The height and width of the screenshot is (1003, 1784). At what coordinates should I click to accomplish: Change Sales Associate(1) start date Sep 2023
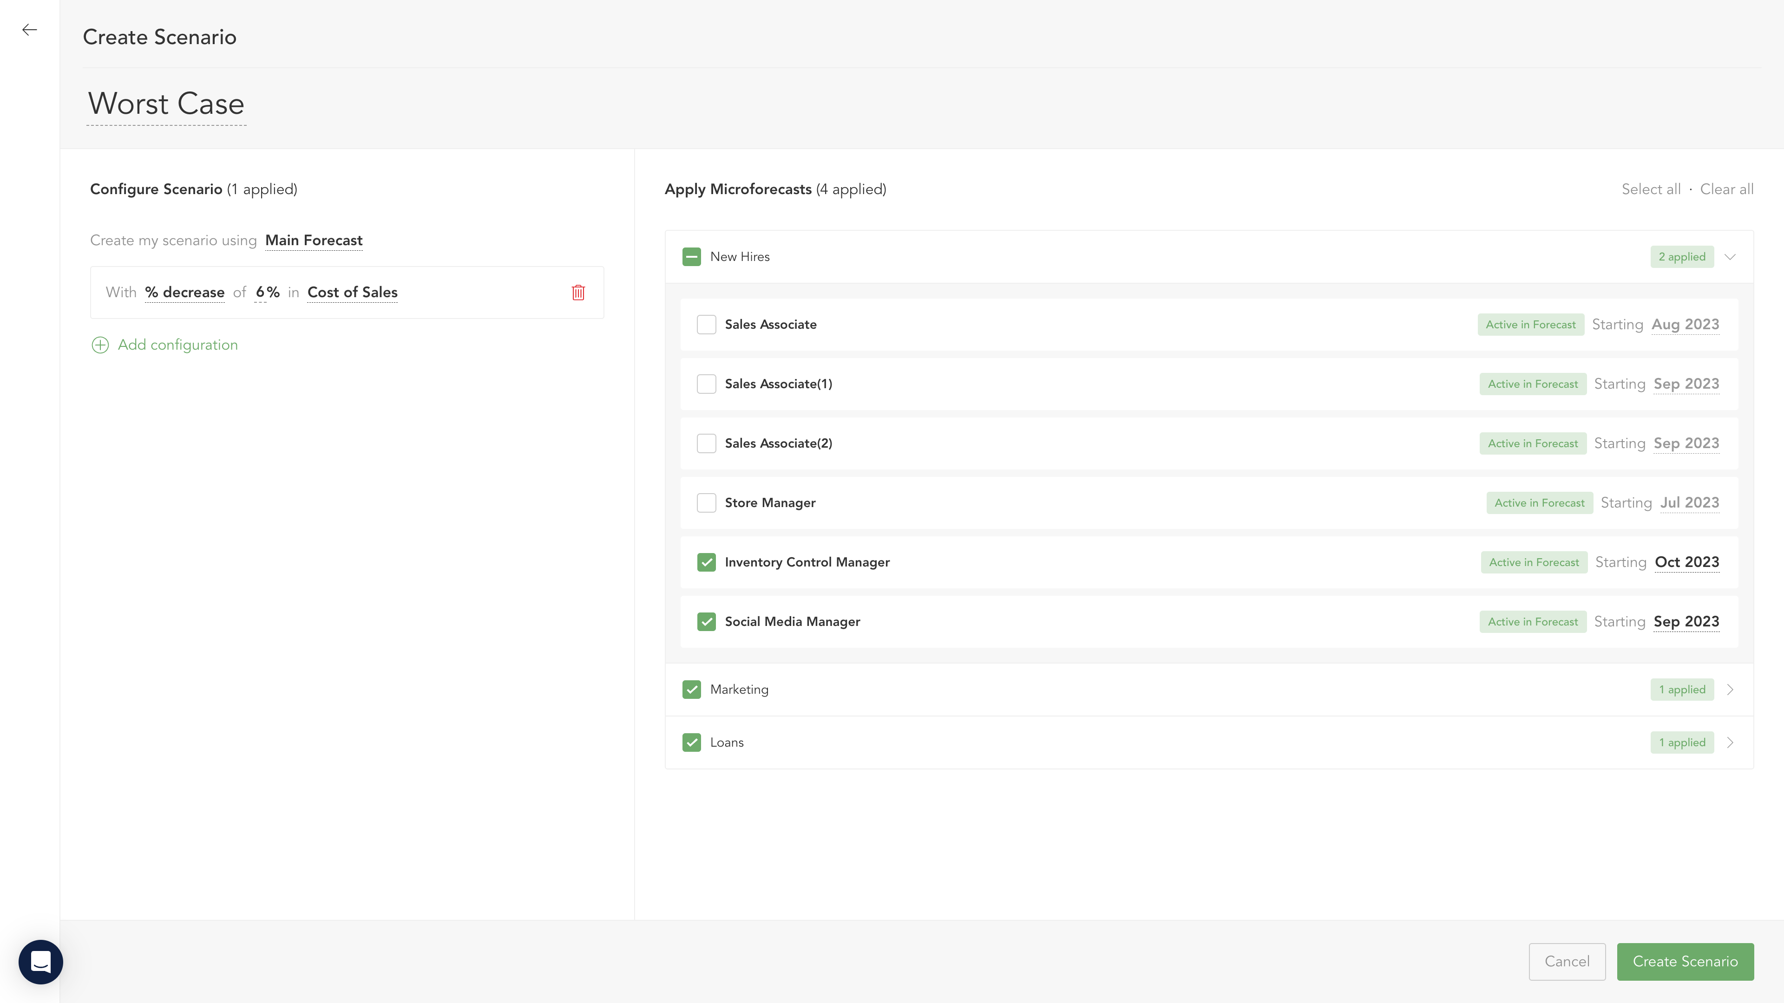[1686, 384]
